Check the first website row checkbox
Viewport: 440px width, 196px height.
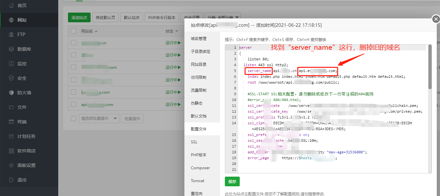pos(73,43)
